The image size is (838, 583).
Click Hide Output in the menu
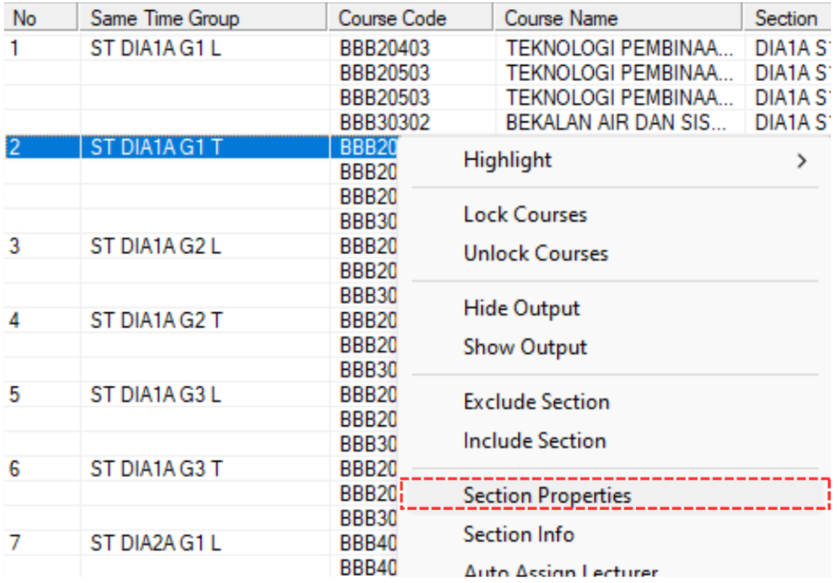click(x=522, y=309)
